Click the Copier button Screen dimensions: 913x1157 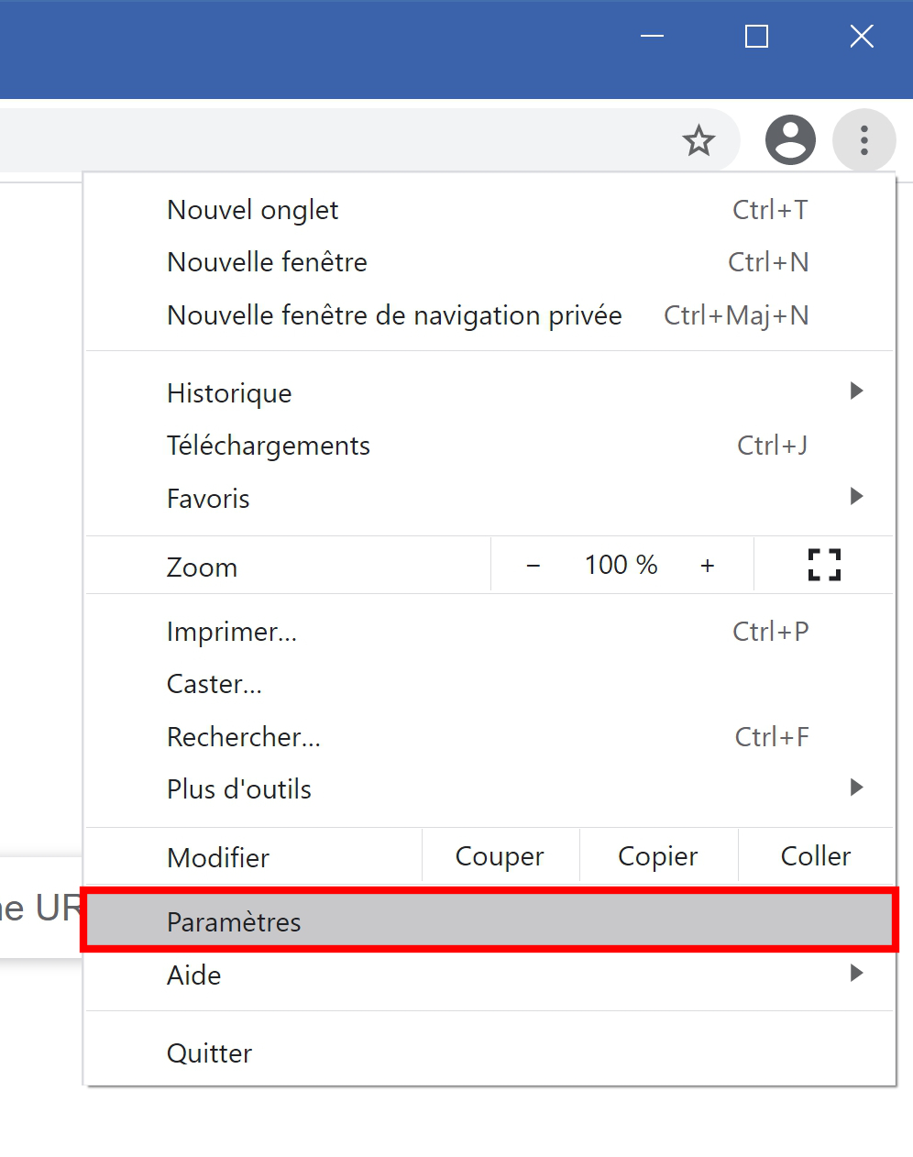point(658,856)
